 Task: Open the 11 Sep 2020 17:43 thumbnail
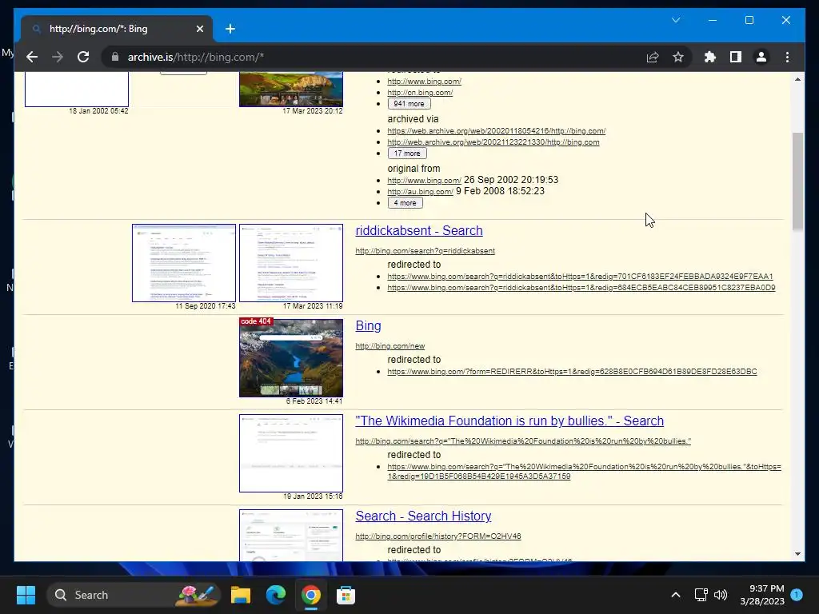coord(184,263)
